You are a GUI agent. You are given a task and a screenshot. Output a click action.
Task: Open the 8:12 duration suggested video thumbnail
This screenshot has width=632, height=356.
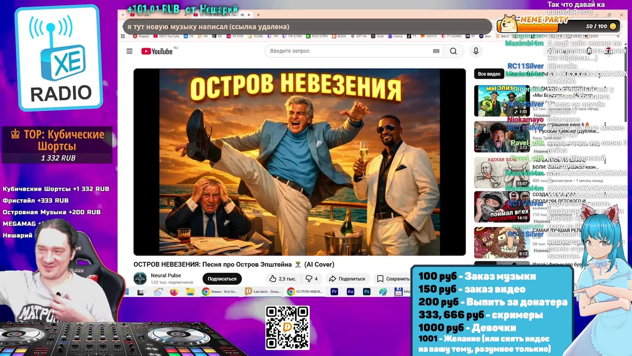click(x=502, y=242)
